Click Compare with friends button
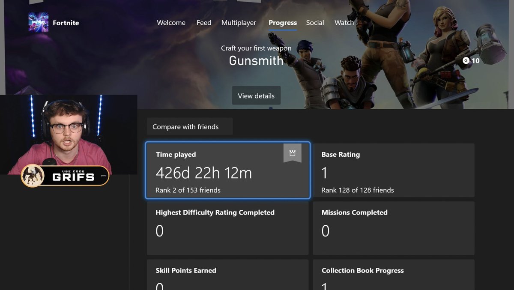Screen dimensions: 514x290 point(190,126)
